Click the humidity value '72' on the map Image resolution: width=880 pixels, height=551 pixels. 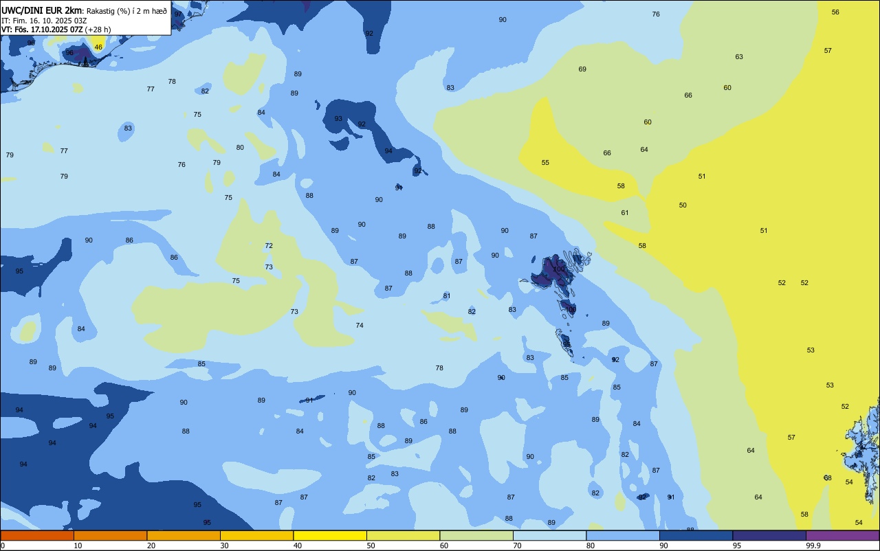pos(269,246)
